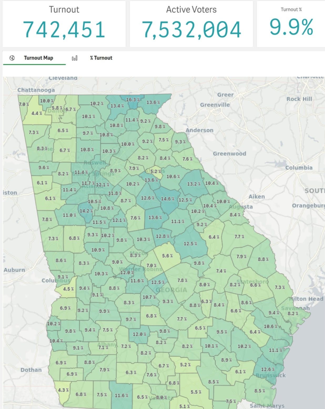Click the Chattanooga city label on map
Screen dimensions: 325x409
click(x=36, y=90)
